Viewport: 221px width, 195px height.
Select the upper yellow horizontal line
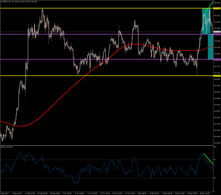110,8
